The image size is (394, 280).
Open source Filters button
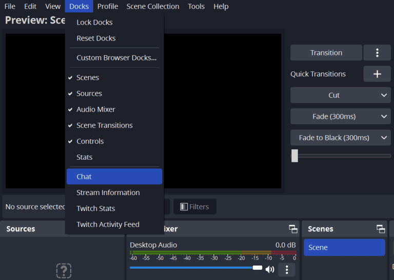click(x=195, y=207)
